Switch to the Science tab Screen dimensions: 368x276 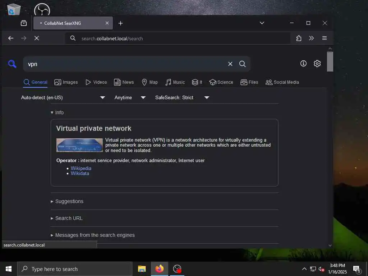pyautogui.click(x=221, y=82)
